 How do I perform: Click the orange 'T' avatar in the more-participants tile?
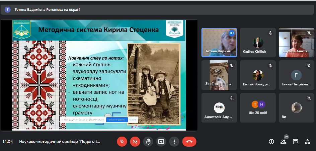[255, 104]
